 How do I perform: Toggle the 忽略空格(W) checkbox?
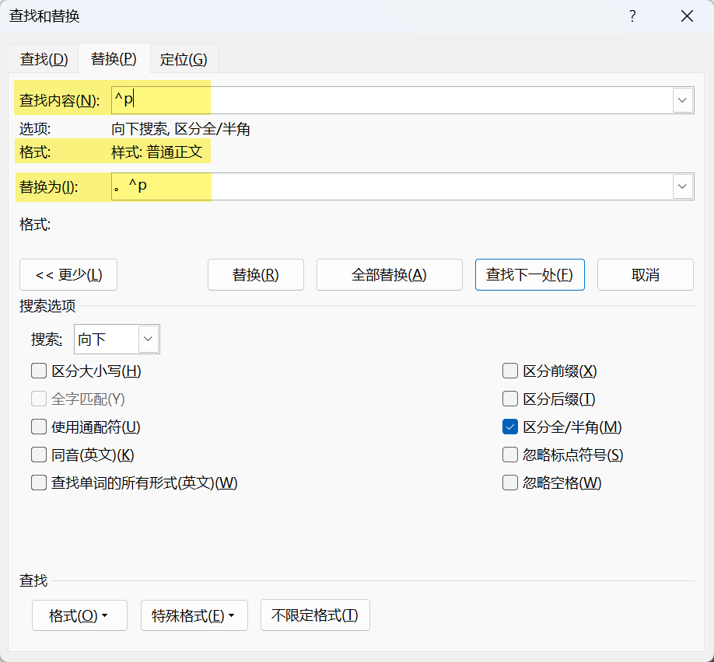coord(510,483)
